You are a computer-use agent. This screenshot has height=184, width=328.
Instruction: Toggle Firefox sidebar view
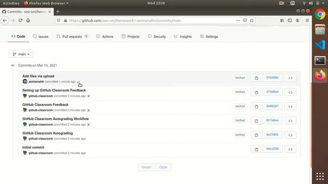pos(290,20)
